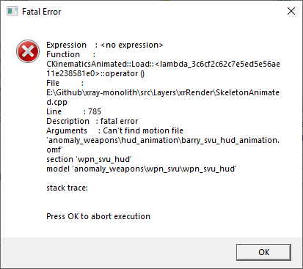
Task: Click the Press OK to abort execution message
Action: (x=98, y=216)
